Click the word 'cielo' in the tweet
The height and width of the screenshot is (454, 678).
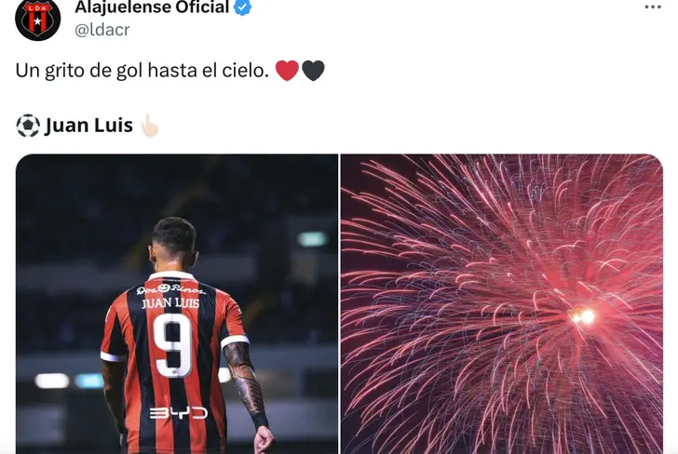pyautogui.click(x=246, y=71)
